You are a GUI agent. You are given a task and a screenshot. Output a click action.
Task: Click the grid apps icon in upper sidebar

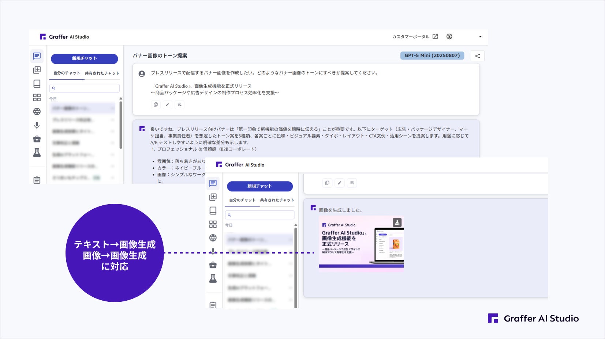pos(37,98)
